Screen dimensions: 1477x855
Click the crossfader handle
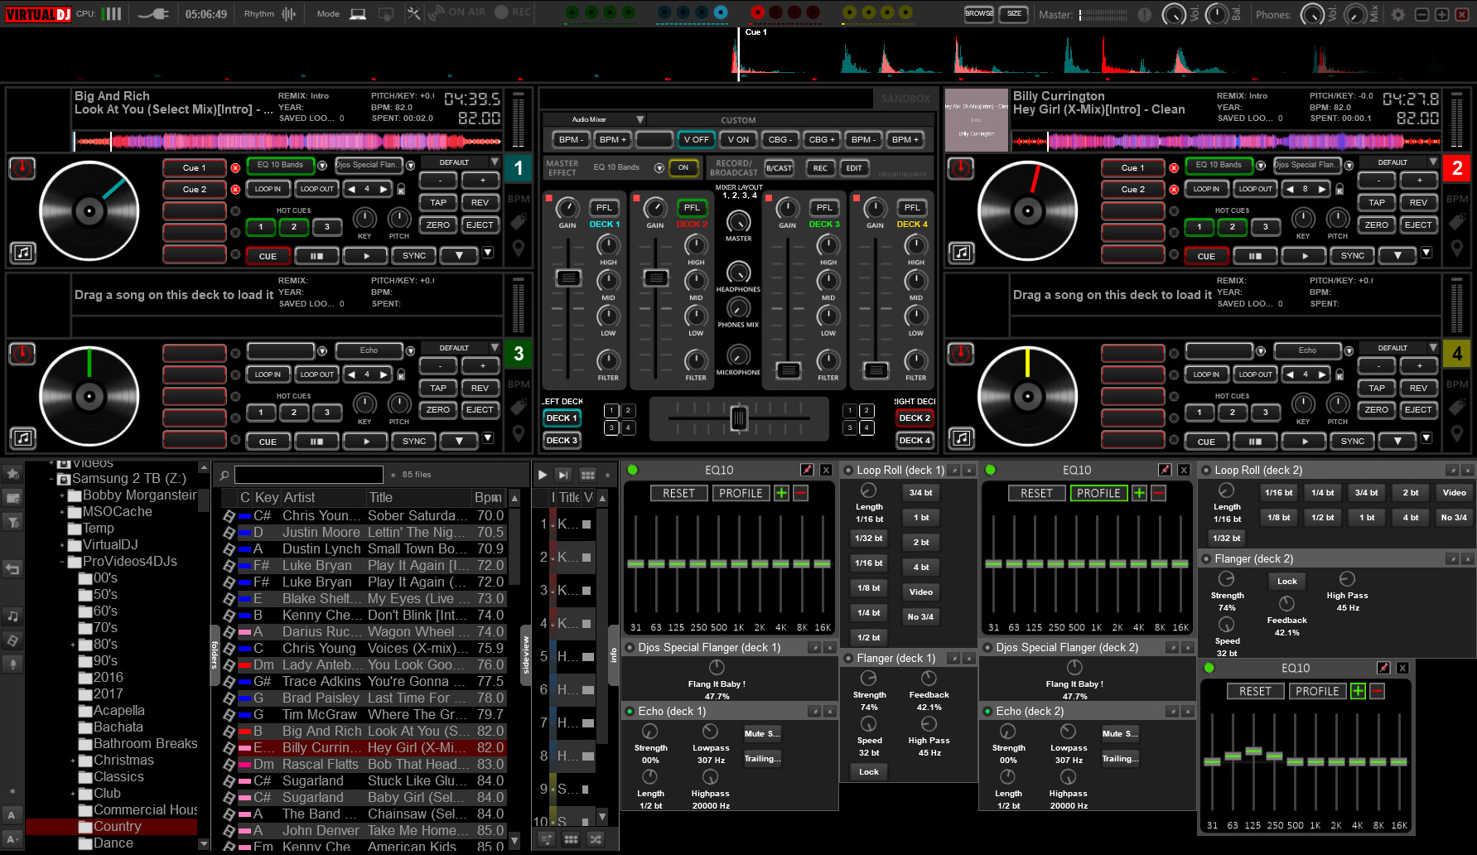(x=739, y=418)
